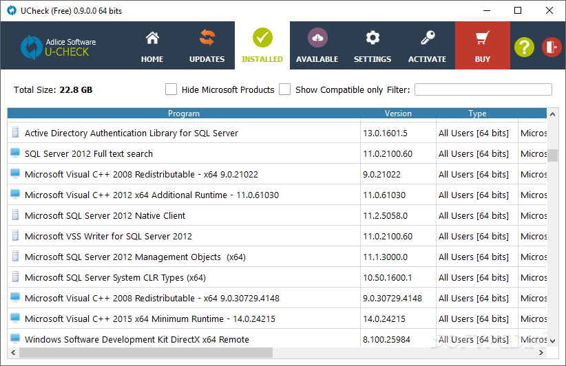Click icon of SQL Server System CLR Types
Image resolution: width=566 pixels, height=366 pixels.
[15, 277]
